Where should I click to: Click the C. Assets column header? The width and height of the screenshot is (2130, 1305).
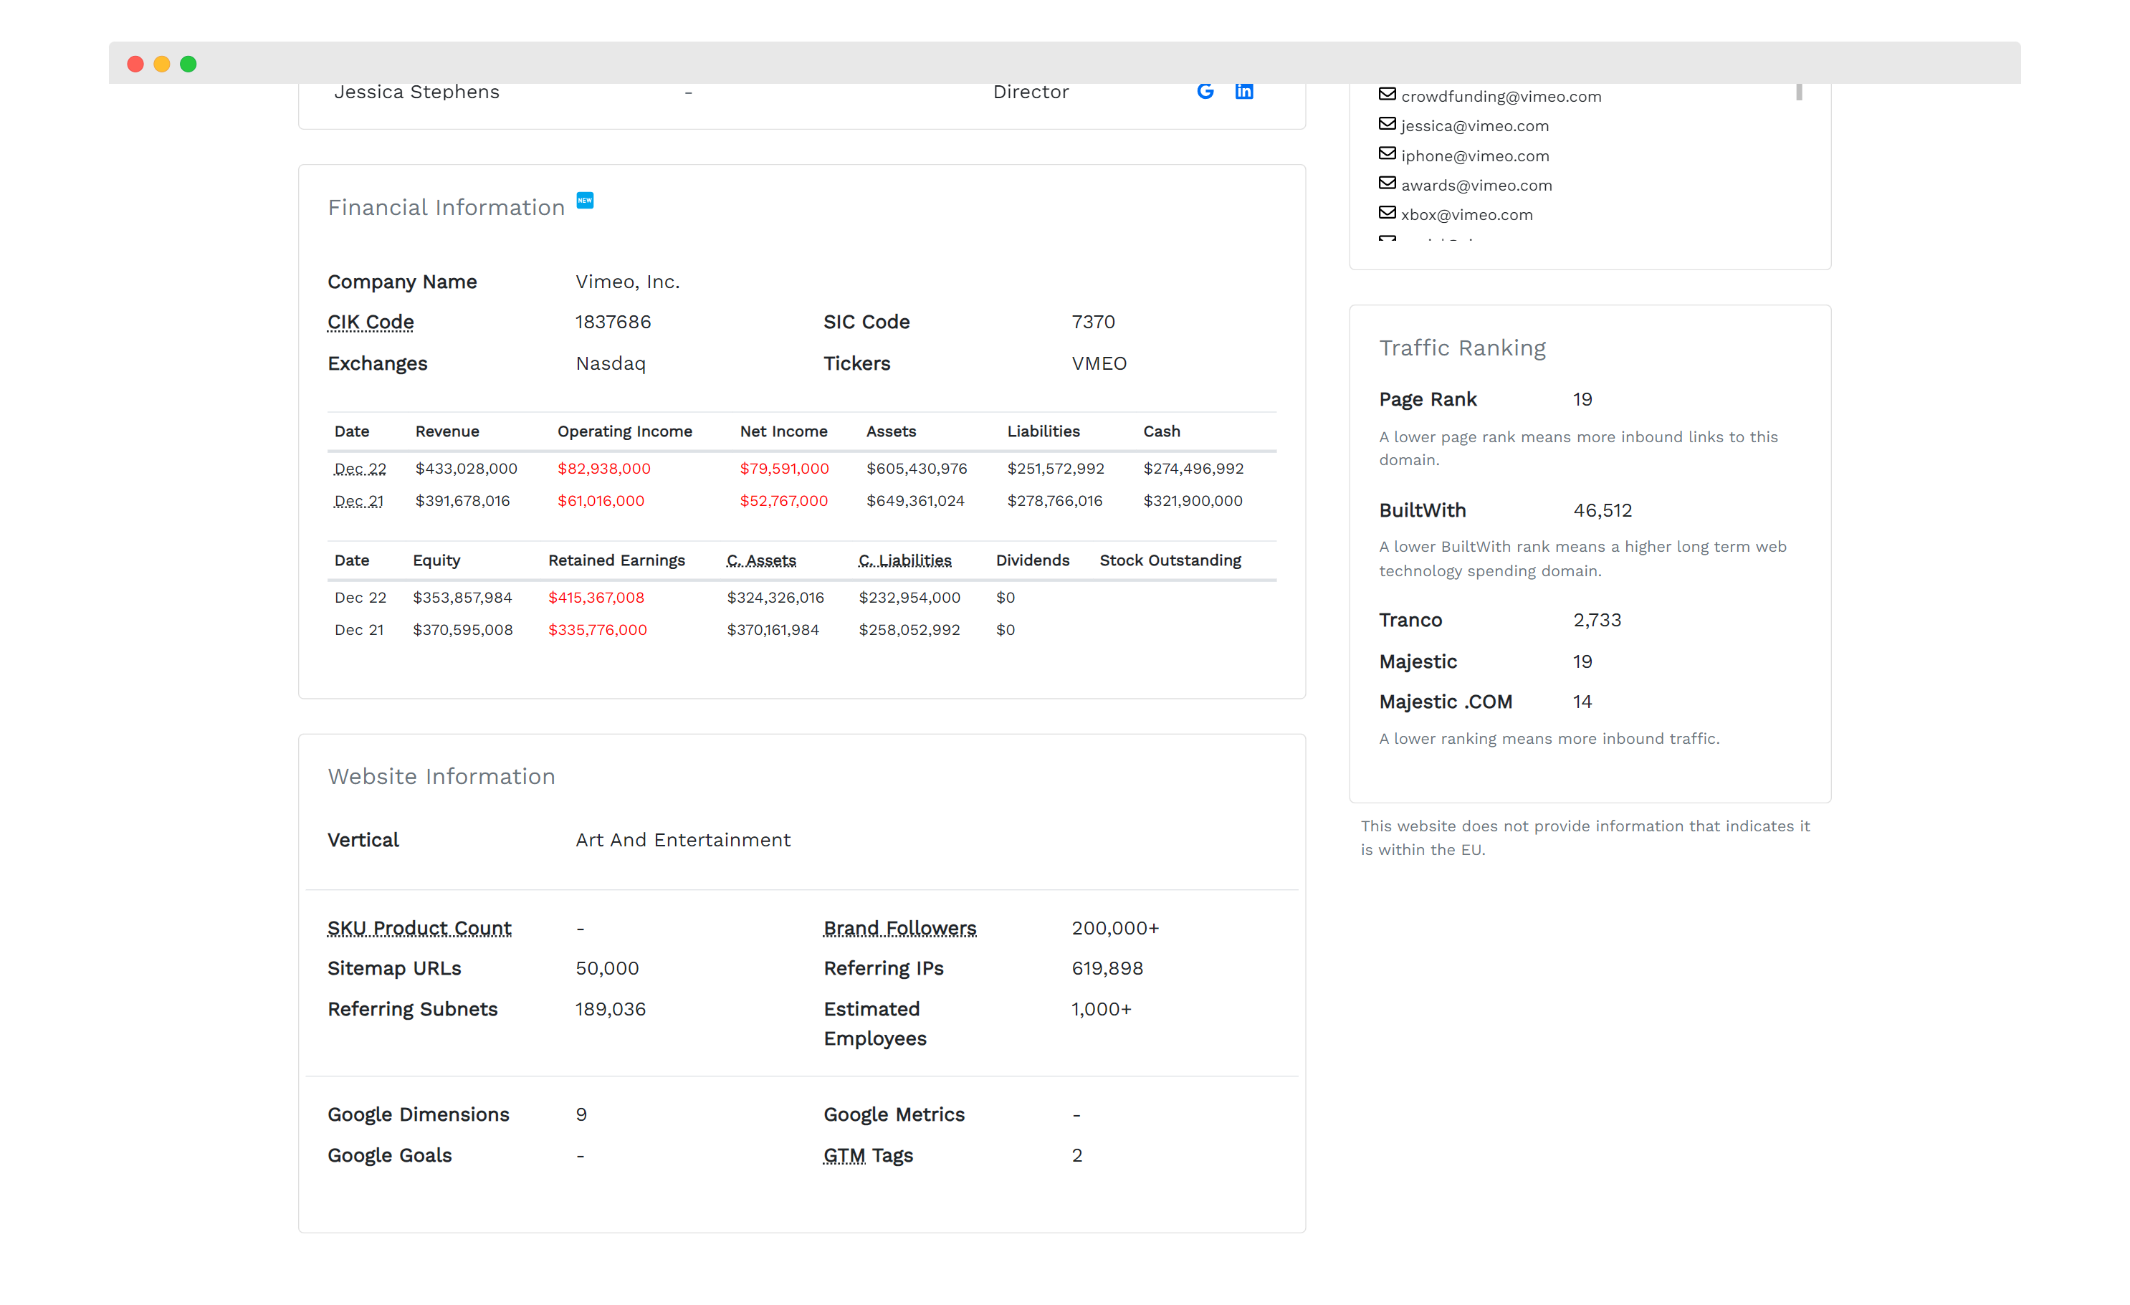pyautogui.click(x=760, y=561)
